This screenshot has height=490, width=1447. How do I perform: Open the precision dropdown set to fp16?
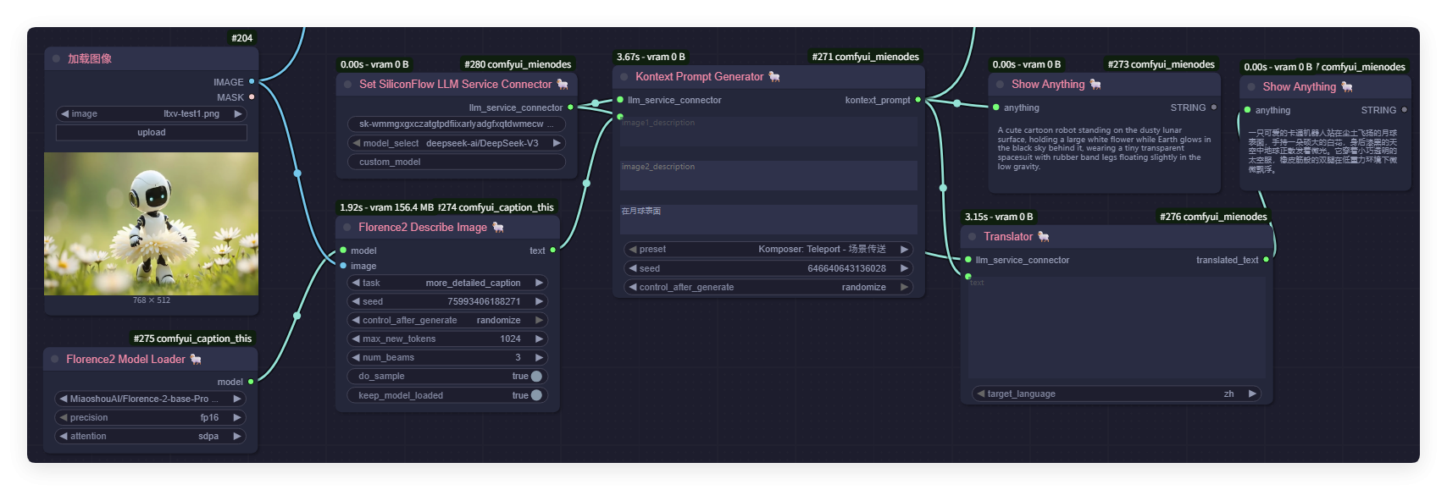pos(151,417)
